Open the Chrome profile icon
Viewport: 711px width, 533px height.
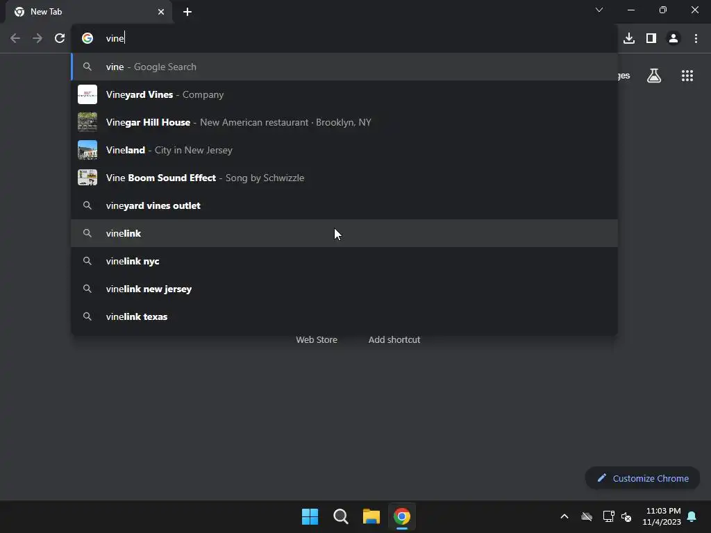pos(674,39)
